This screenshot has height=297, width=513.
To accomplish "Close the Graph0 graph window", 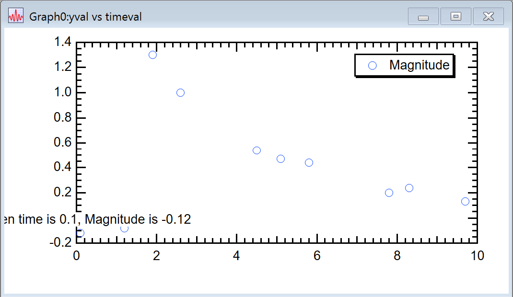I will click(488, 17).
